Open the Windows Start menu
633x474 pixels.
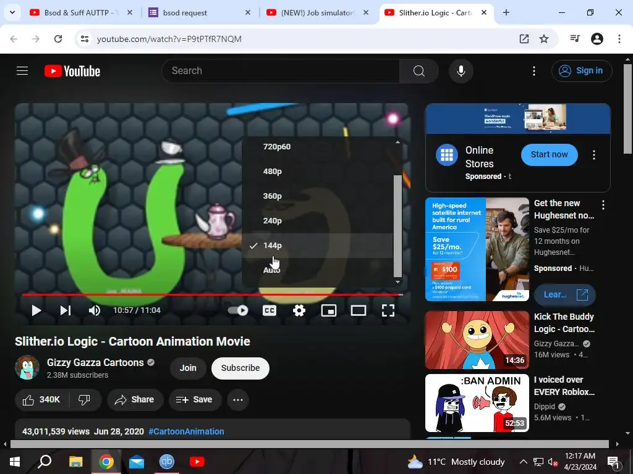click(x=15, y=462)
